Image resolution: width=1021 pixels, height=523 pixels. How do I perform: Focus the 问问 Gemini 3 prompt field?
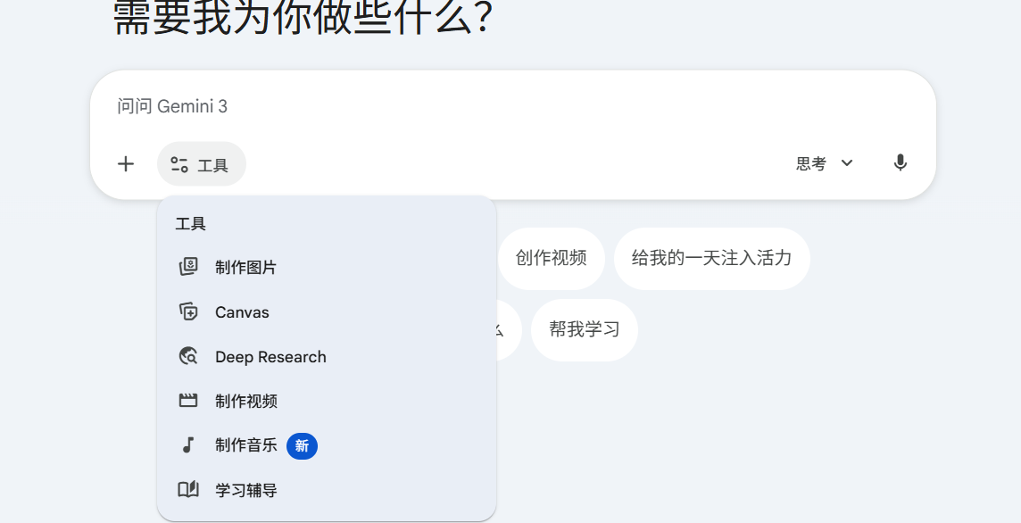pyautogui.click(x=513, y=106)
